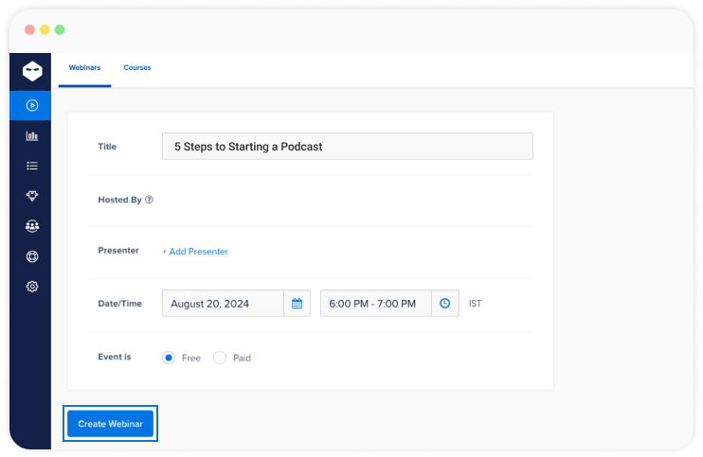Open the calendar date picker icon
The height and width of the screenshot is (457, 703).
click(x=297, y=304)
